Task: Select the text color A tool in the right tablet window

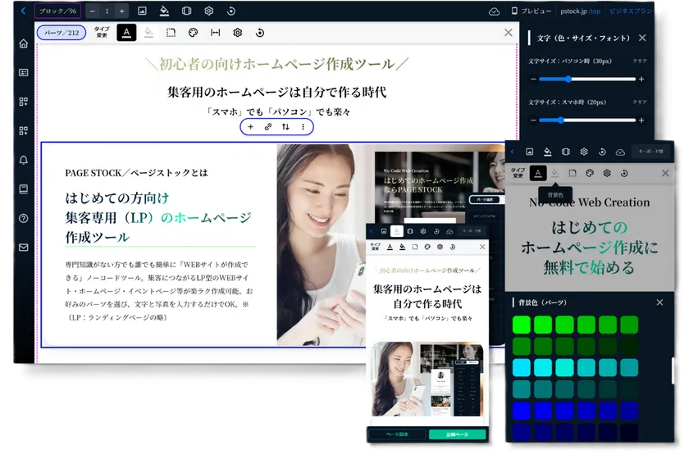Action: click(x=538, y=173)
